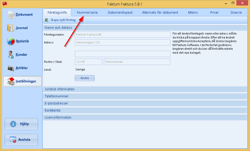Click the city field Faktumlanda
The width and height of the screenshot is (250, 151).
(137, 62)
